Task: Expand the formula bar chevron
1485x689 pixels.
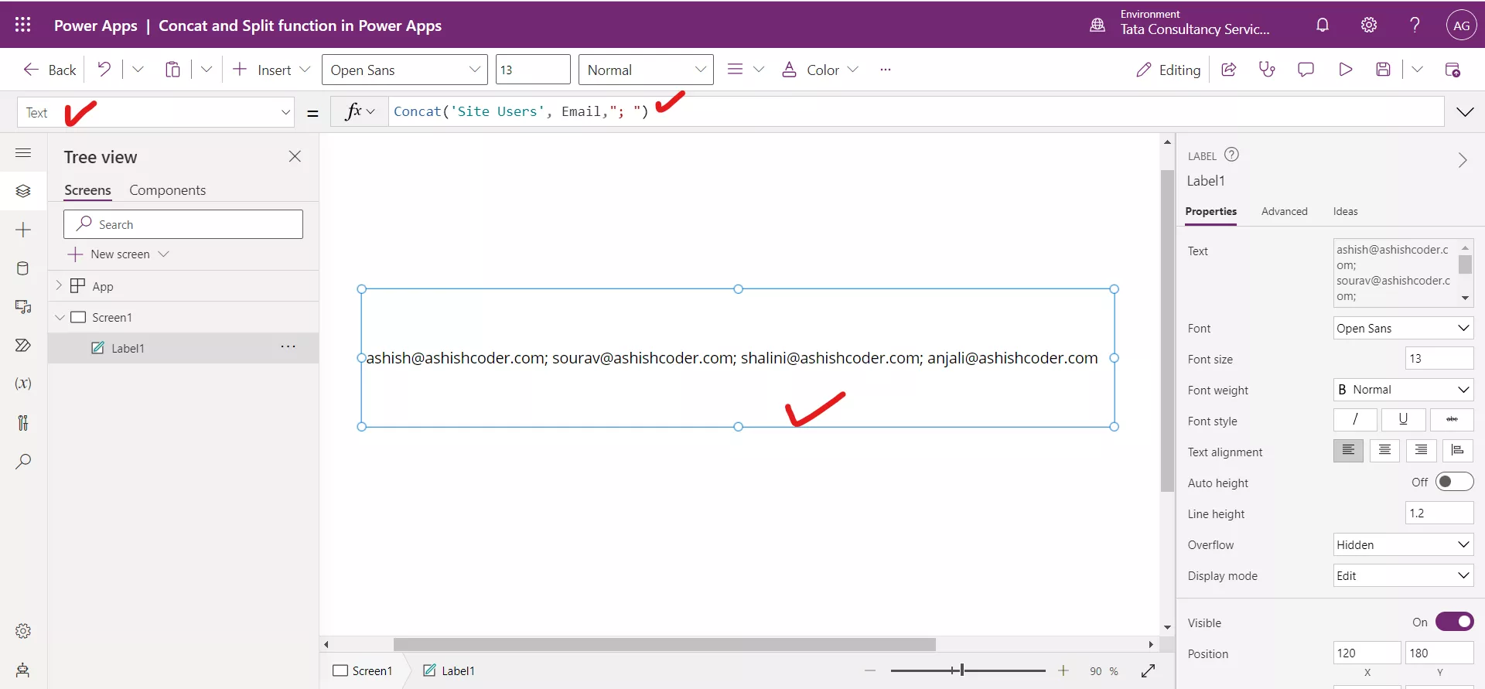Action: coord(1465,112)
